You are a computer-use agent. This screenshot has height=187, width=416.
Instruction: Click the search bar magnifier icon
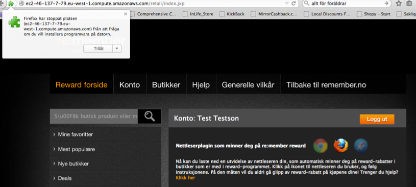coord(307,4)
